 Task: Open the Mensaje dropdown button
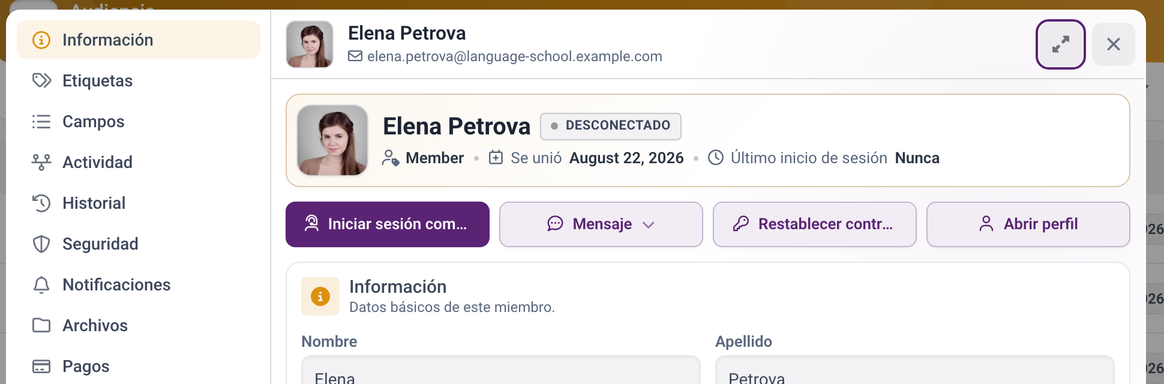[x=601, y=224]
